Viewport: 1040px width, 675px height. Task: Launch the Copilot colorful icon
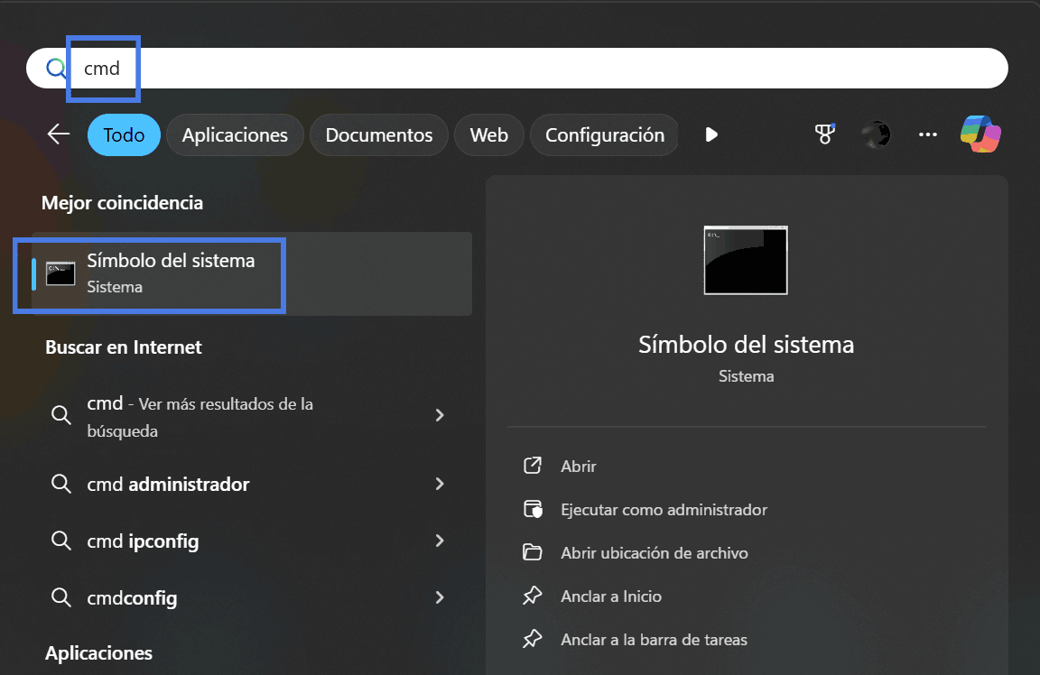point(980,134)
